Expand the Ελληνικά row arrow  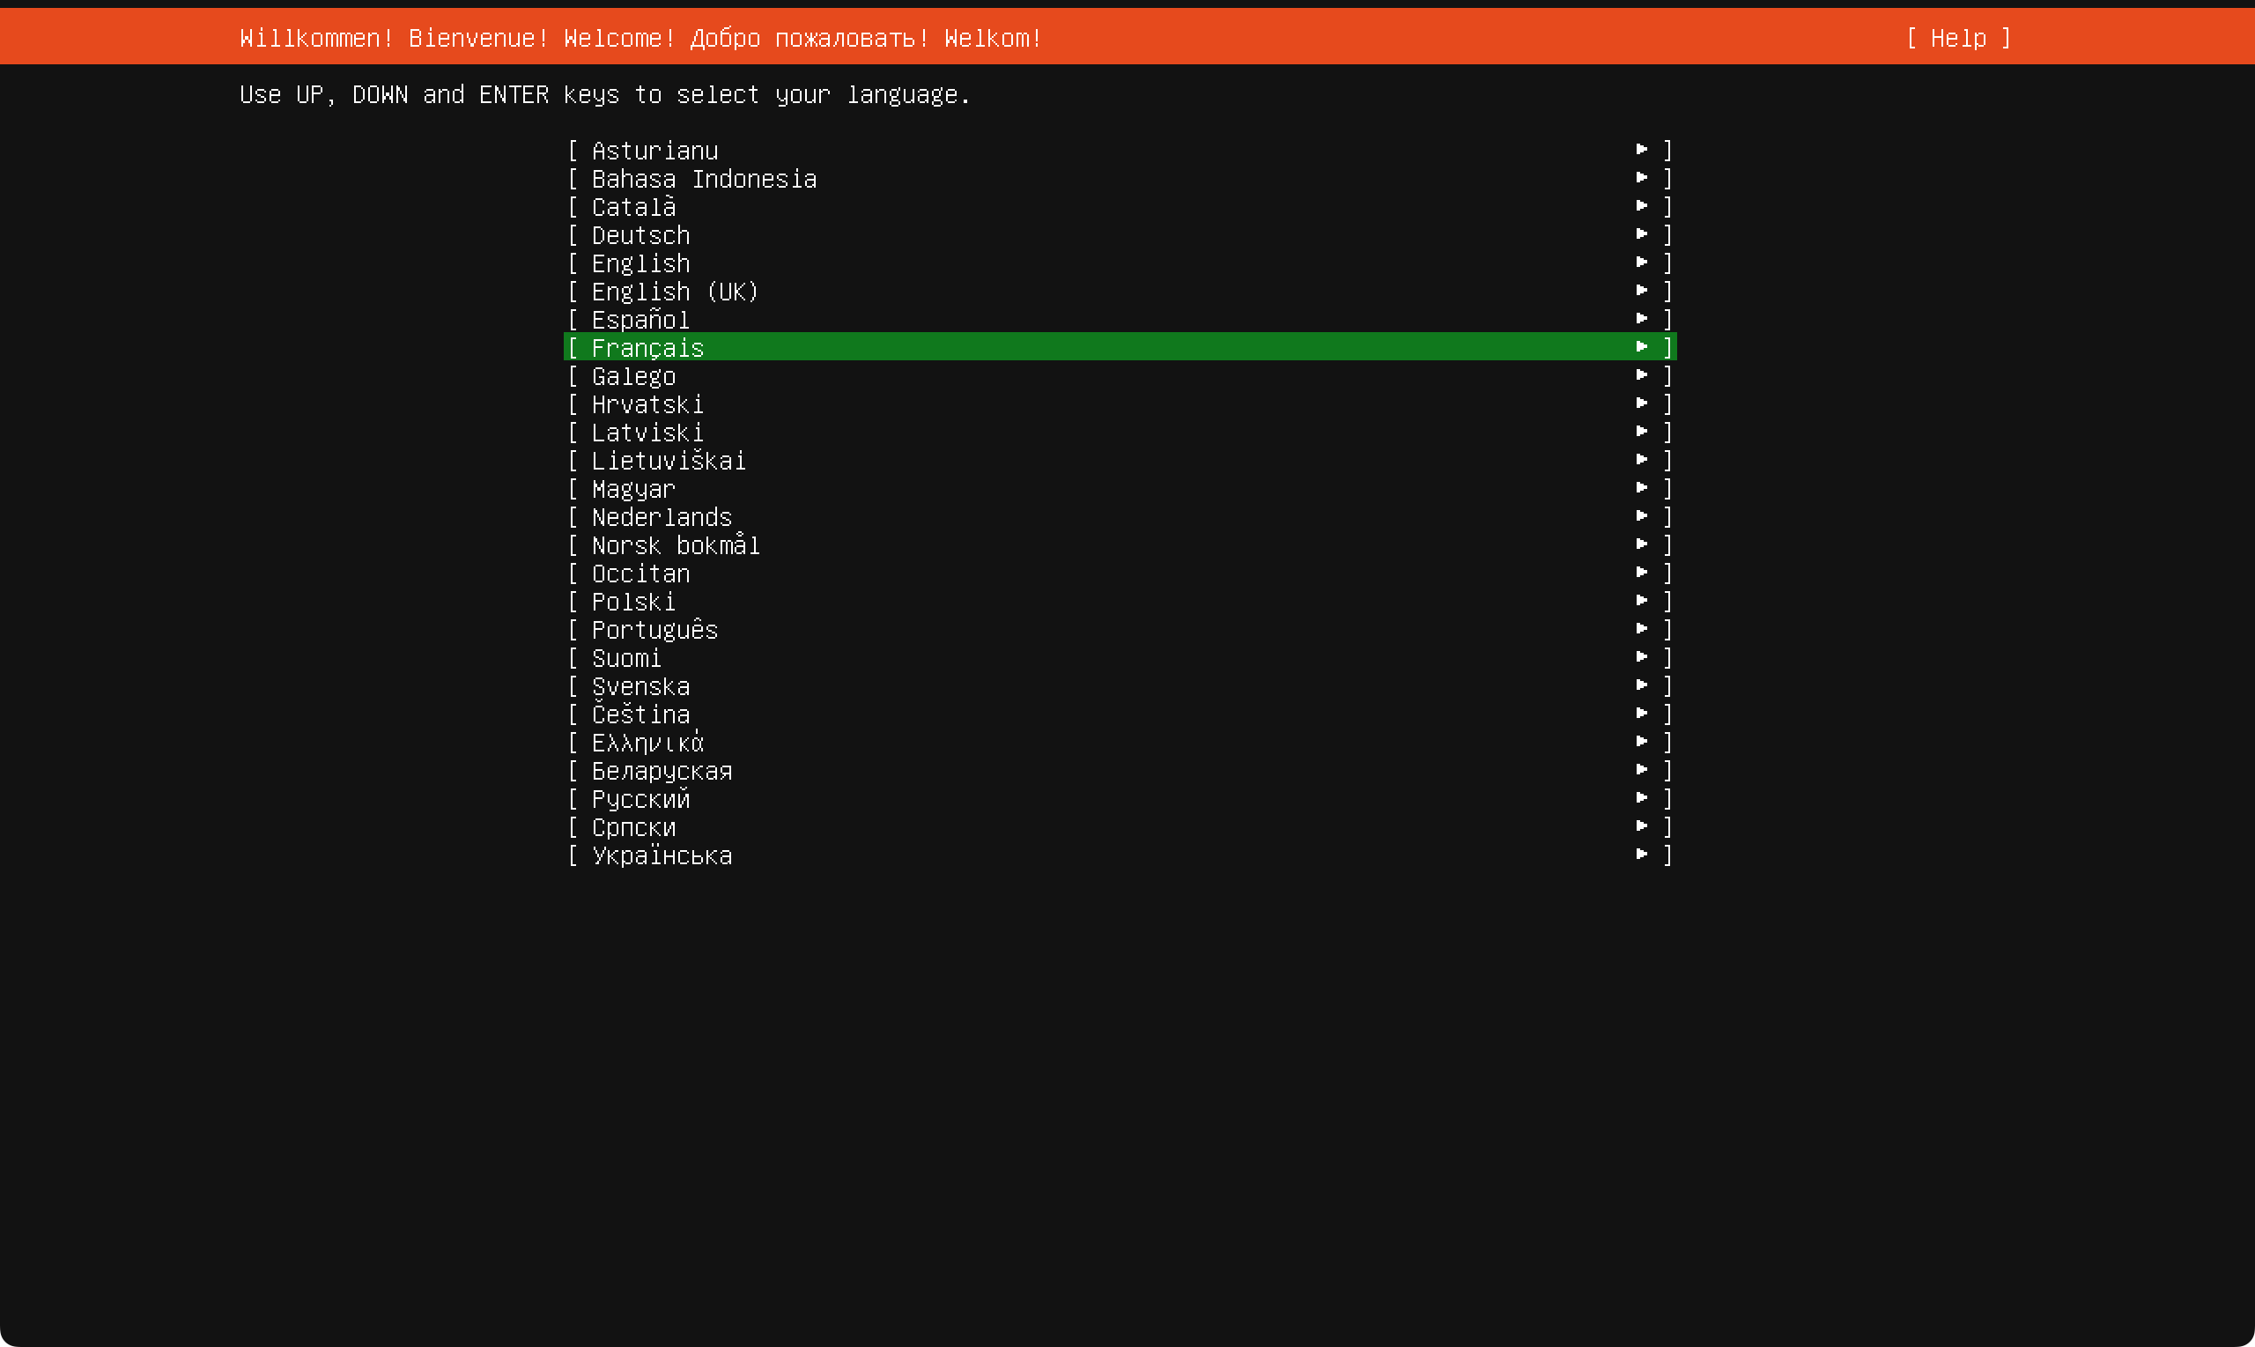tap(1641, 741)
